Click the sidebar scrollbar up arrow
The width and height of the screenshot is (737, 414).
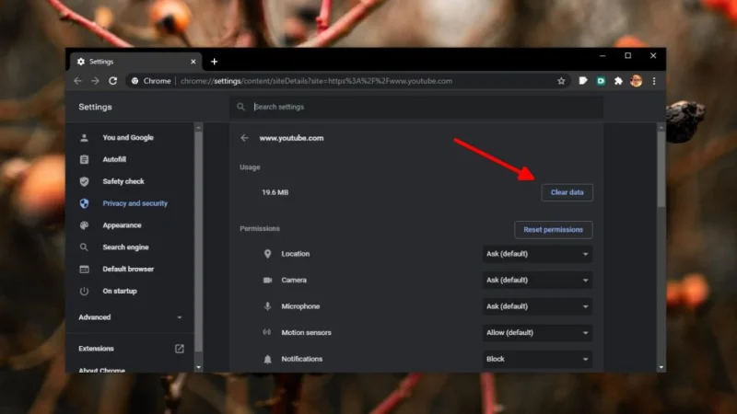click(198, 128)
